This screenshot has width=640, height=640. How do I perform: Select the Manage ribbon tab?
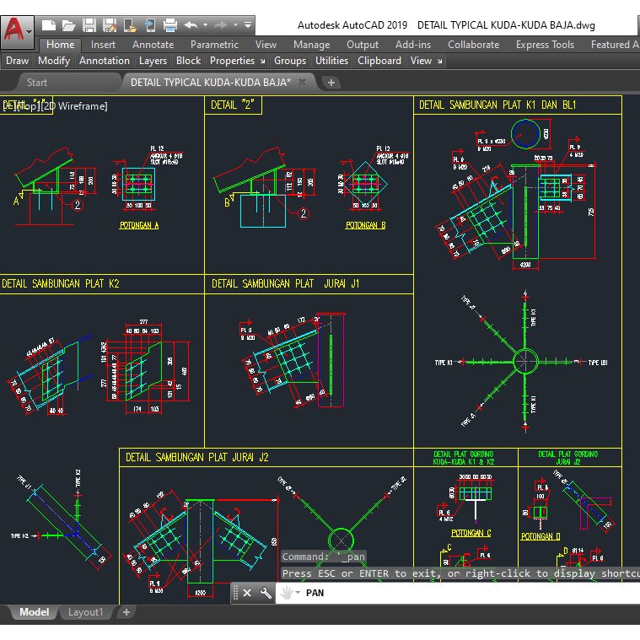click(311, 45)
